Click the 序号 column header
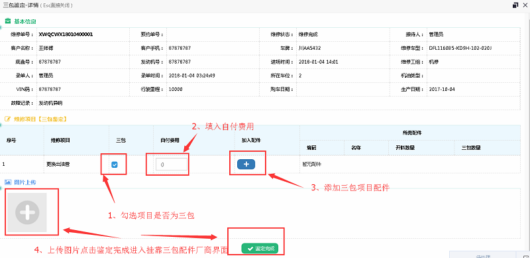Viewport: 530px width, 258px height. pos(11,140)
